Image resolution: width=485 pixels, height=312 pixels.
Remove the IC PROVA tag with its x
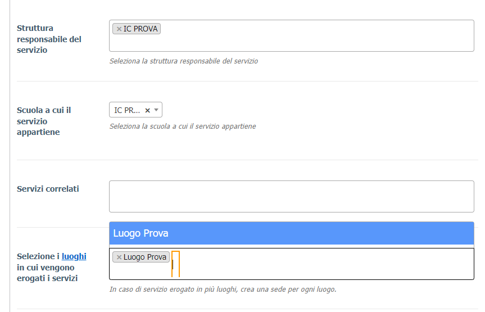click(119, 29)
